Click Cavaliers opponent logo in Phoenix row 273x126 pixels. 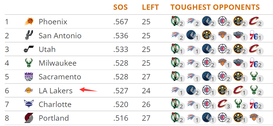pos(254,21)
